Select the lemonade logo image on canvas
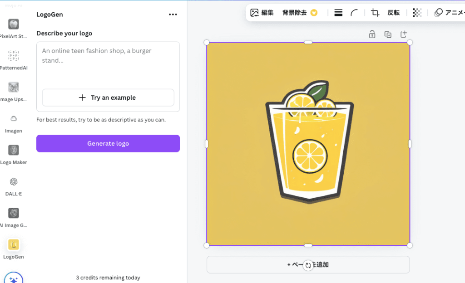Viewport: 465px width, 283px height. click(308, 144)
